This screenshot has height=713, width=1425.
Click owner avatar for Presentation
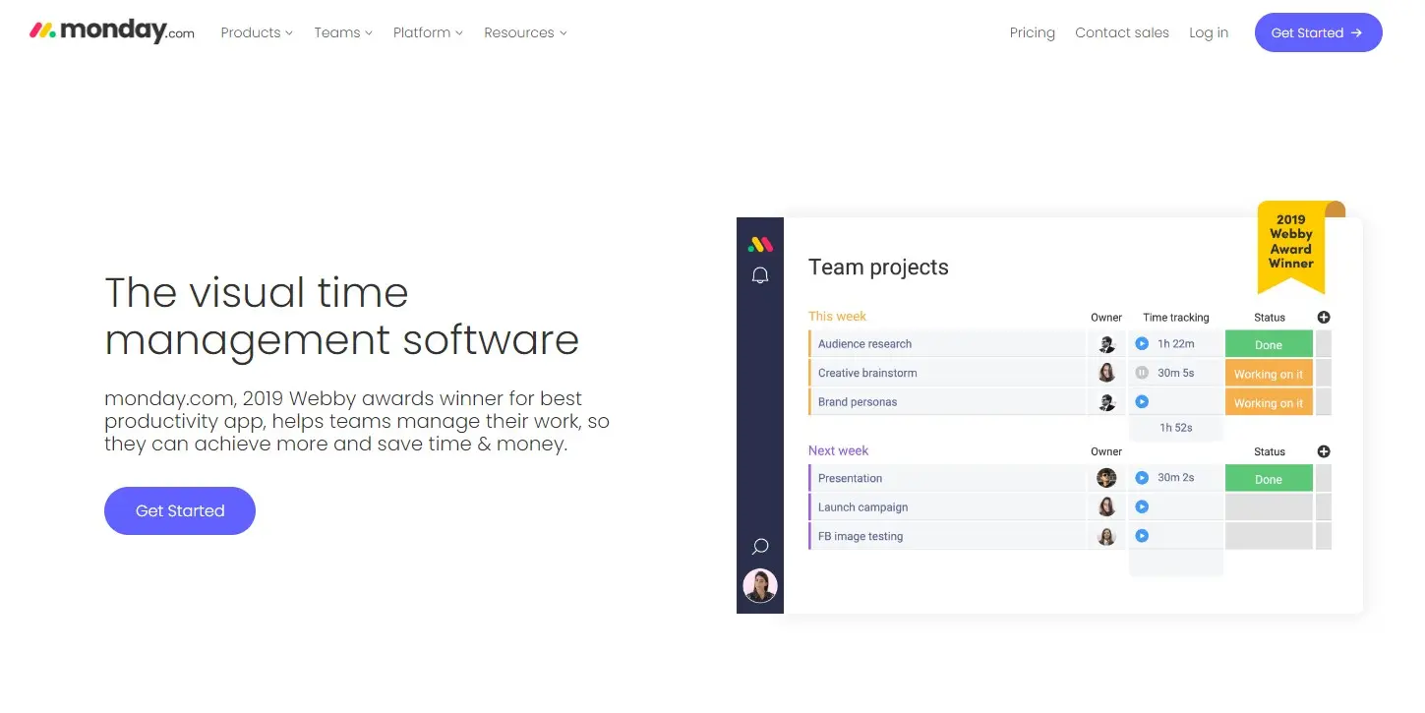click(x=1106, y=478)
